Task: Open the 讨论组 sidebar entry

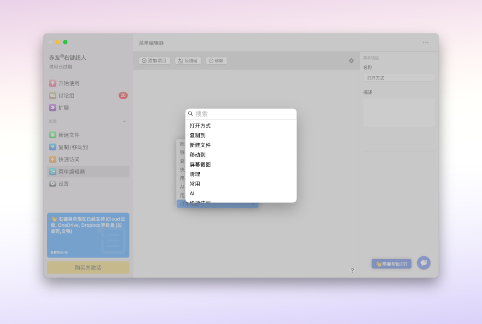Action: (88, 95)
